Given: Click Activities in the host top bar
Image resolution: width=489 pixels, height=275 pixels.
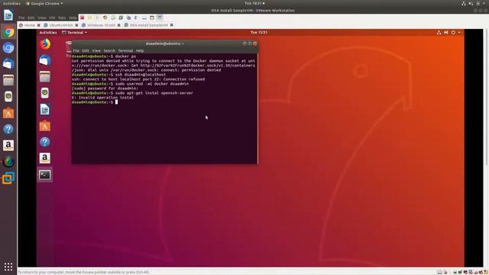Looking at the screenshot, I should click(11, 3).
